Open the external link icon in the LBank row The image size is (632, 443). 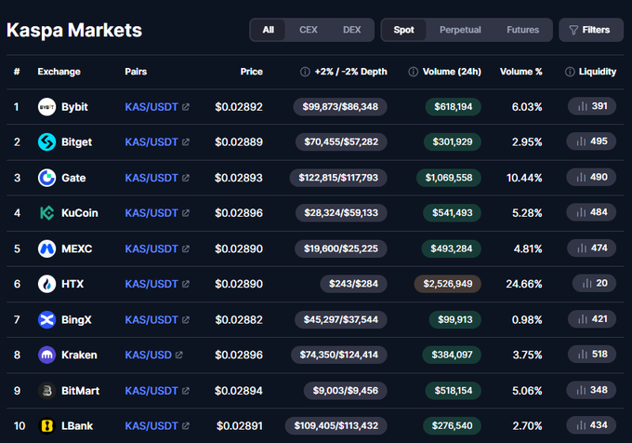(185, 426)
